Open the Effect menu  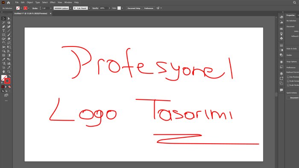(53, 3)
